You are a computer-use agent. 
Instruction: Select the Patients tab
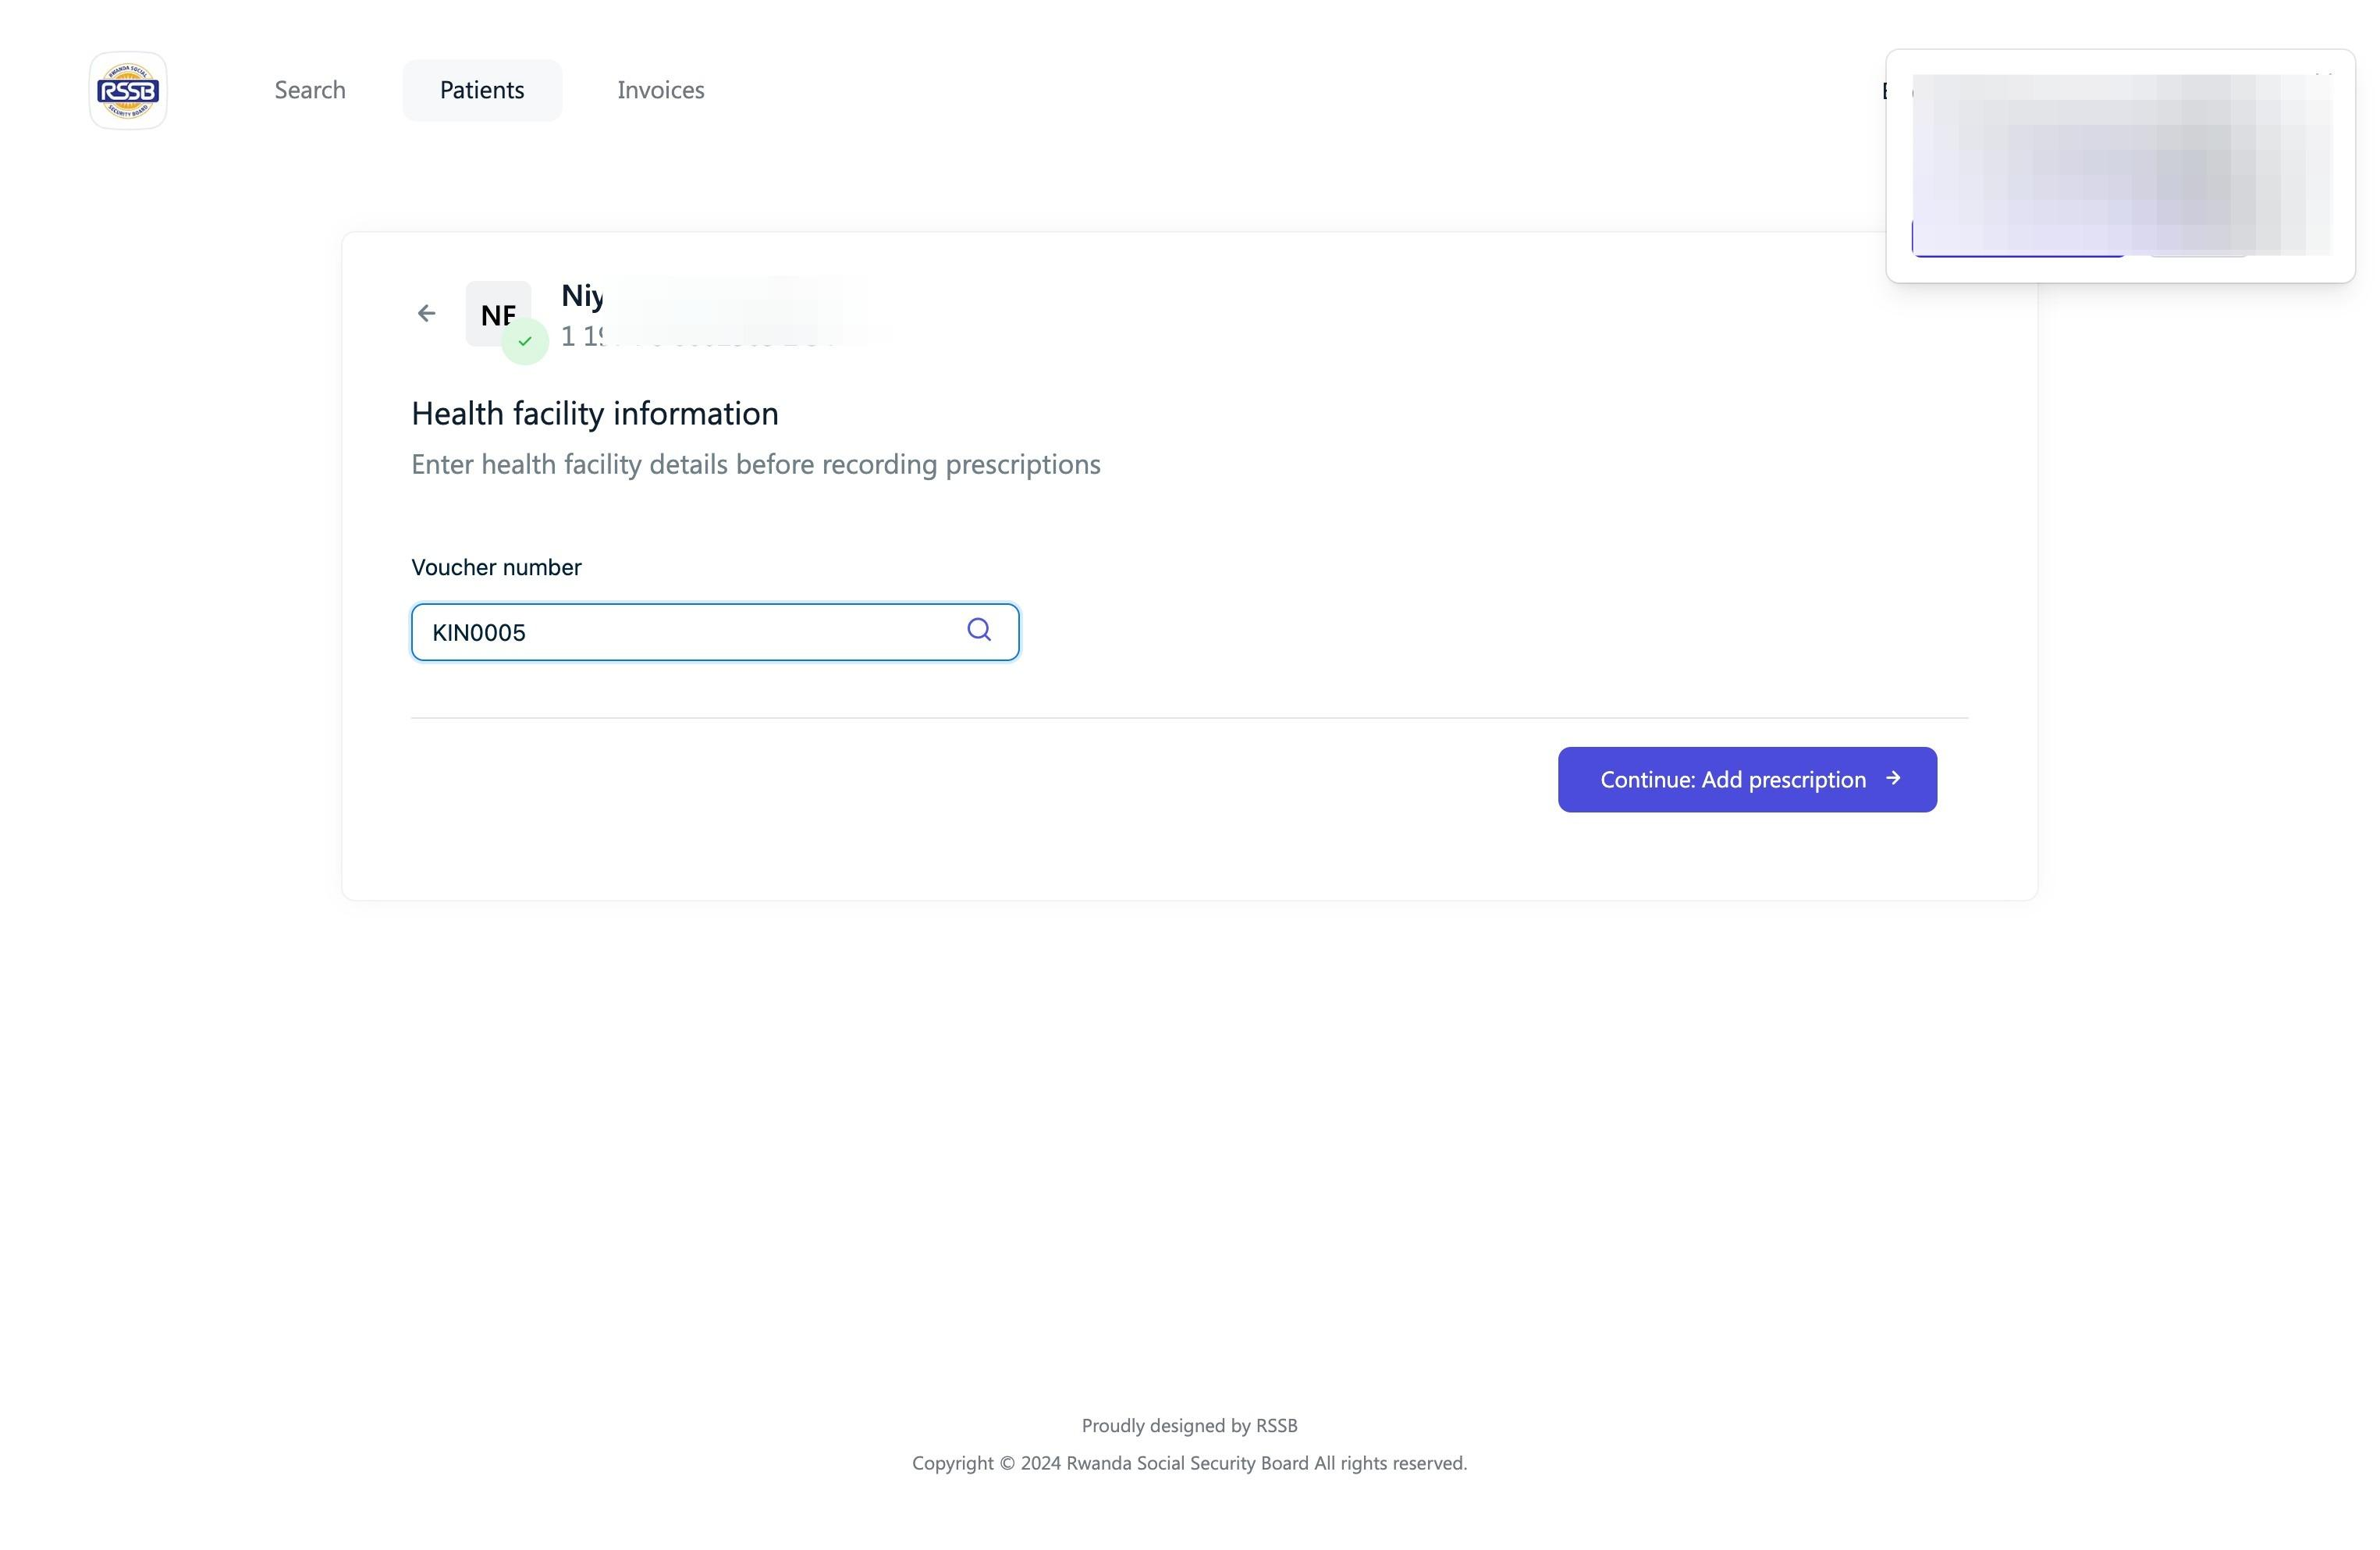(482, 90)
